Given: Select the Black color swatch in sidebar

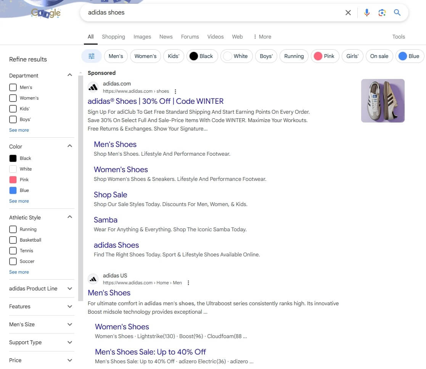Looking at the screenshot, I should coord(13,158).
